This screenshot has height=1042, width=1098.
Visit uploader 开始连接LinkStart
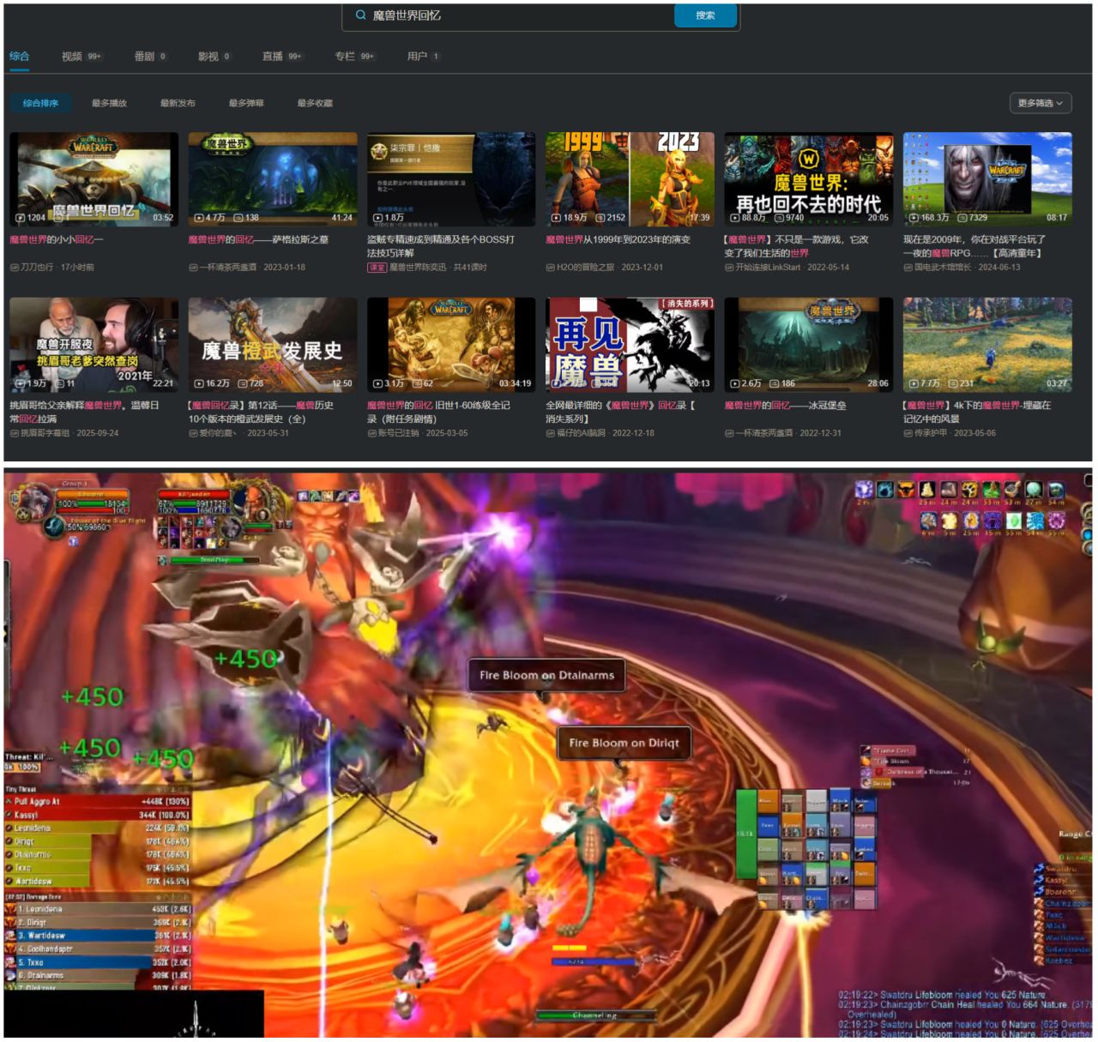click(x=768, y=268)
